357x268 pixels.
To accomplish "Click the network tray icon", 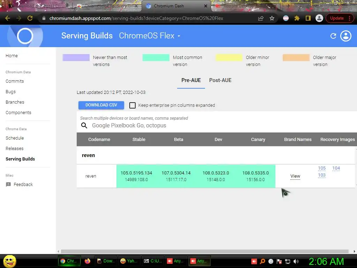I will point(288,261).
